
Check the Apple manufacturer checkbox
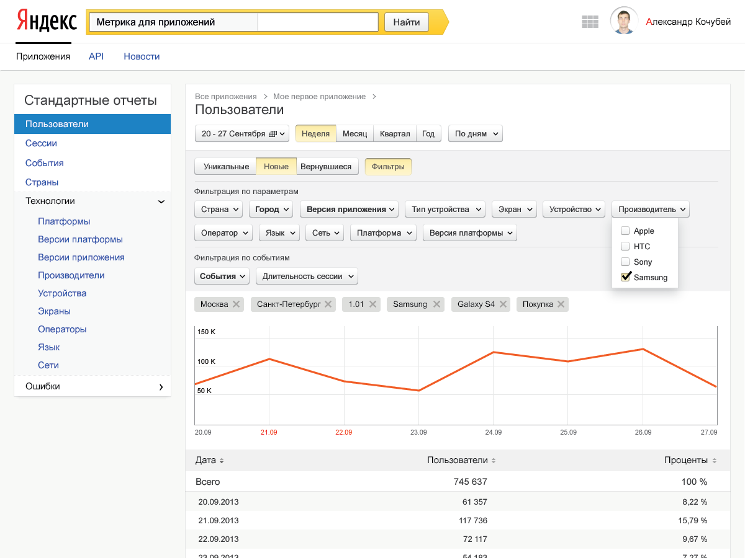pyautogui.click(x=625, y=231)
